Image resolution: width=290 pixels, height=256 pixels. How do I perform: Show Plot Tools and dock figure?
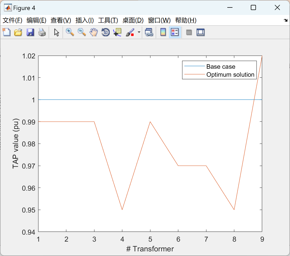[200, 32]
